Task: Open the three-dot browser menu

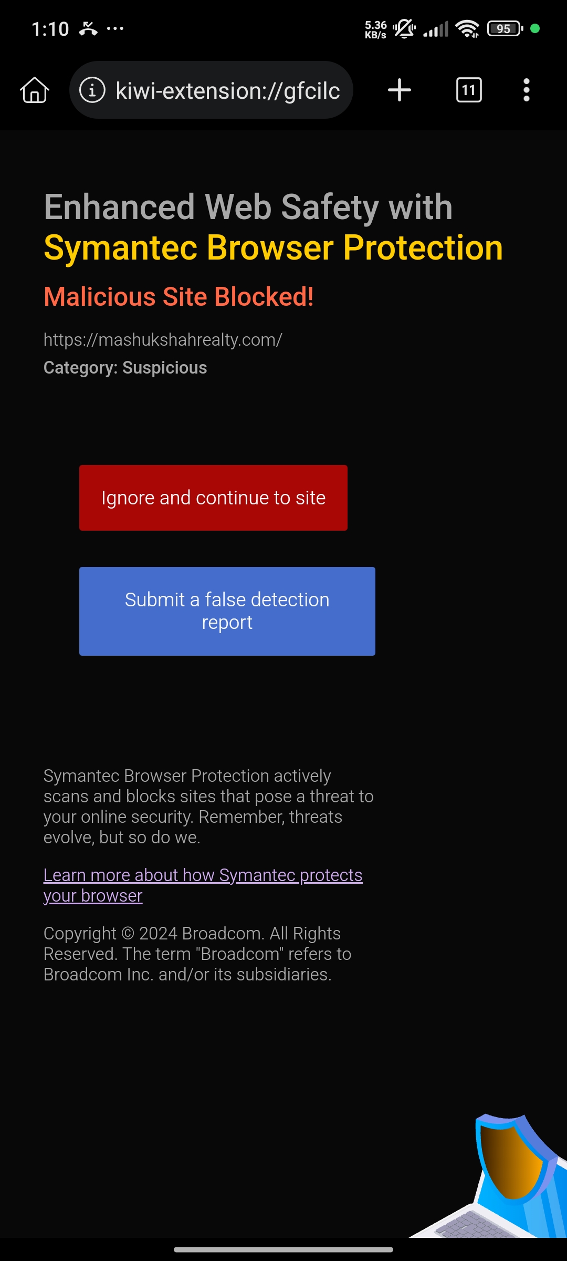Action: click(527, 90)
